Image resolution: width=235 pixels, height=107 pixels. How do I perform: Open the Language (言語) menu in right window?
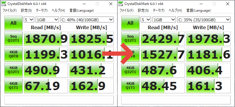pos(198,10)
